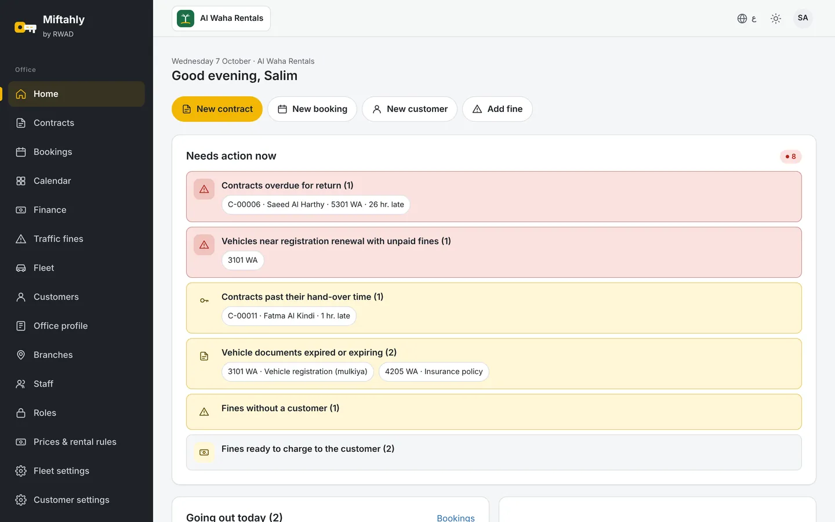The width and height of the screenshot is (835, 522).
Task: Click the New booking button
Action: [x=312, y=109]
